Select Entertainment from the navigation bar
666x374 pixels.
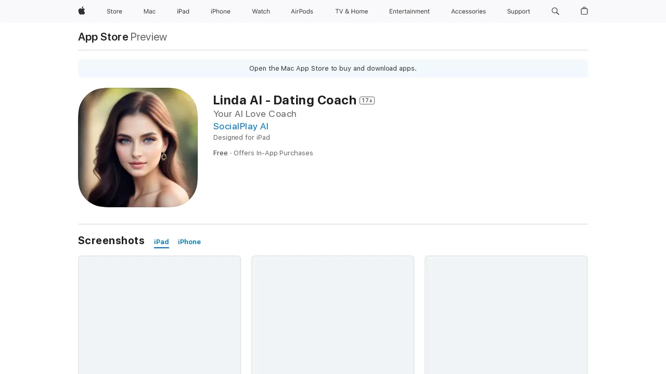point(409,11)
